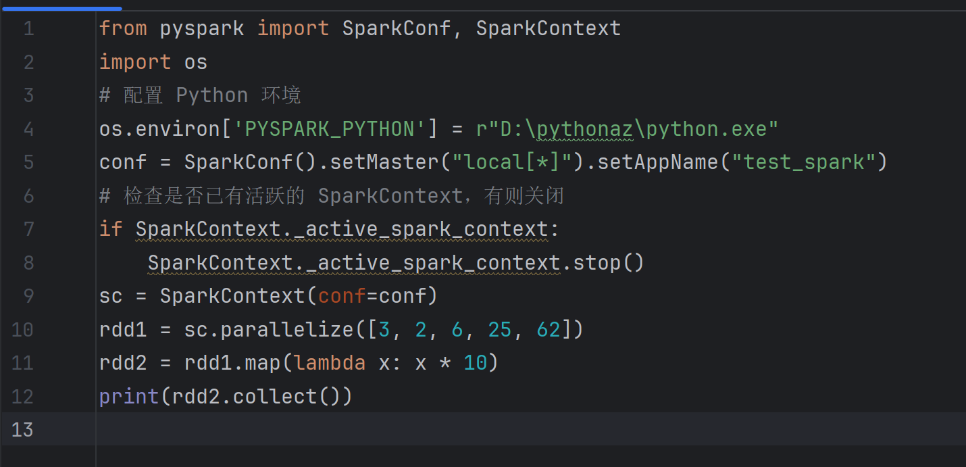This screenshot has width=966, height=467.
Task: Click the comment about checking active SparkContext
Action: point(332,196)
